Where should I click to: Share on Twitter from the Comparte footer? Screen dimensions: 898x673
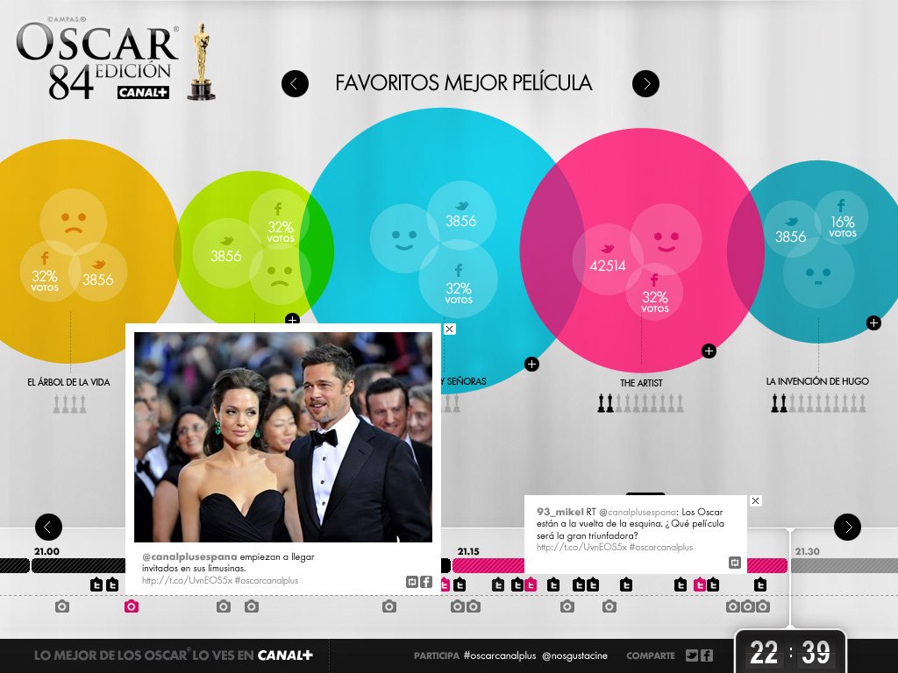(692, 655)
